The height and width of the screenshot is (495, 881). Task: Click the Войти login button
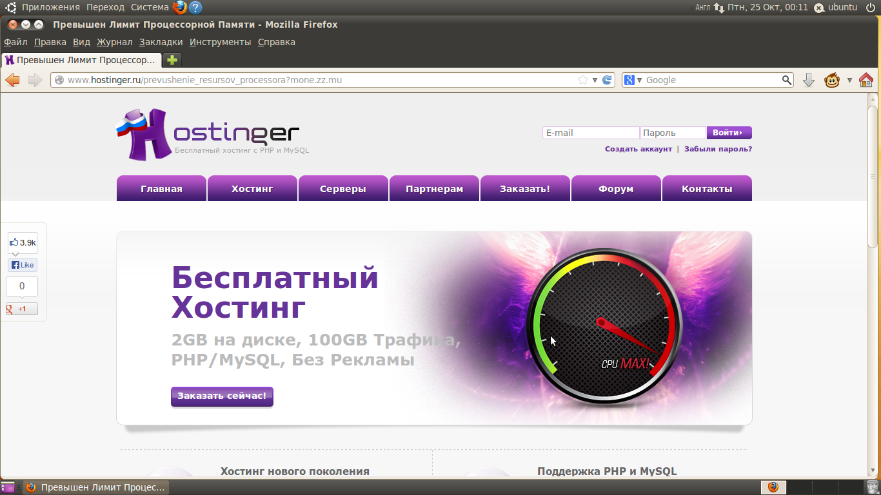point(729,133)
